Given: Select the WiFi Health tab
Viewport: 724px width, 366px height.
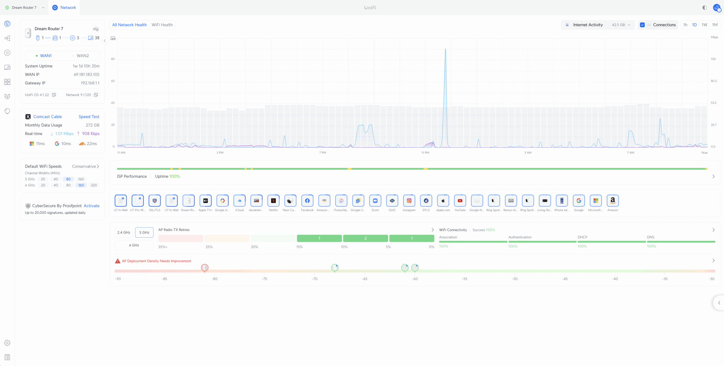Looking at the screenshot, I should click(x=162, y=25).
